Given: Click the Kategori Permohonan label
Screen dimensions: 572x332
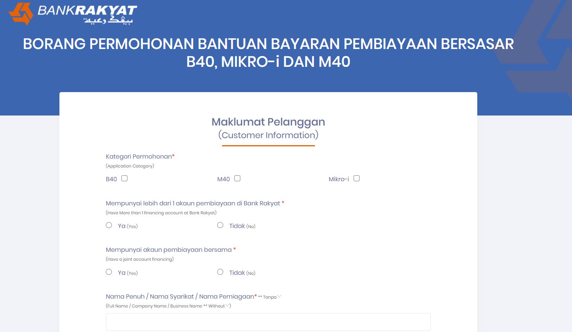Looking at the screenshot, I should (x=140, y=157).
